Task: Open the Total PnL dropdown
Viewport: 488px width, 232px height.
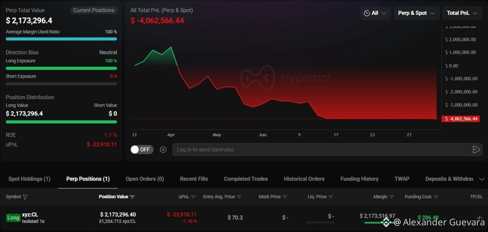Action: pyautogui.click(x=462, y=13)
